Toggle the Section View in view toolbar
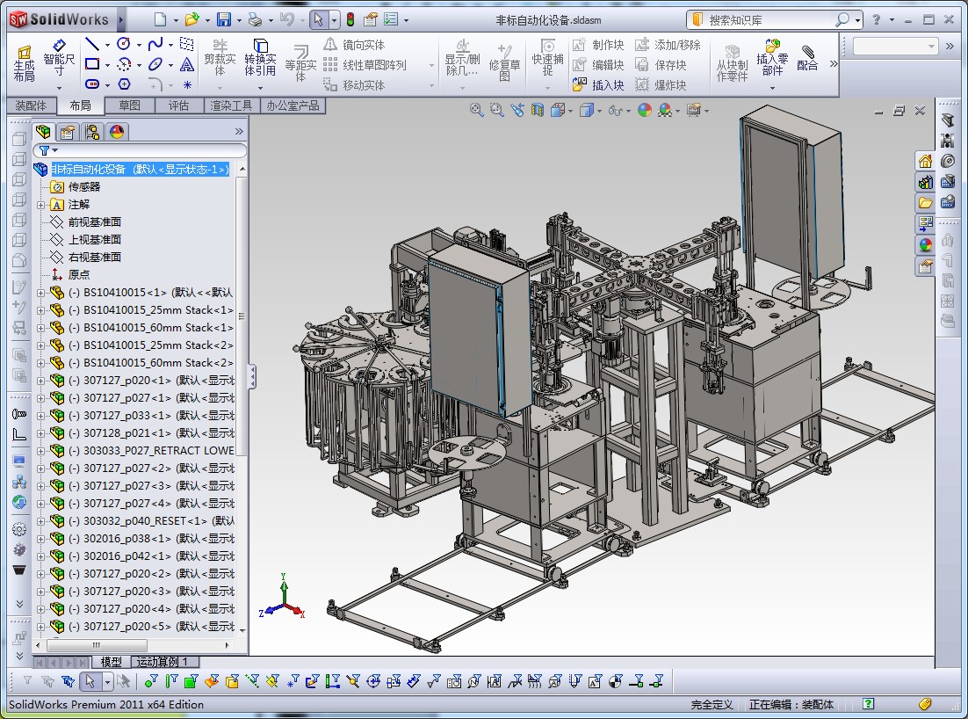The image size is (968, 719). [x=538, y=110]
